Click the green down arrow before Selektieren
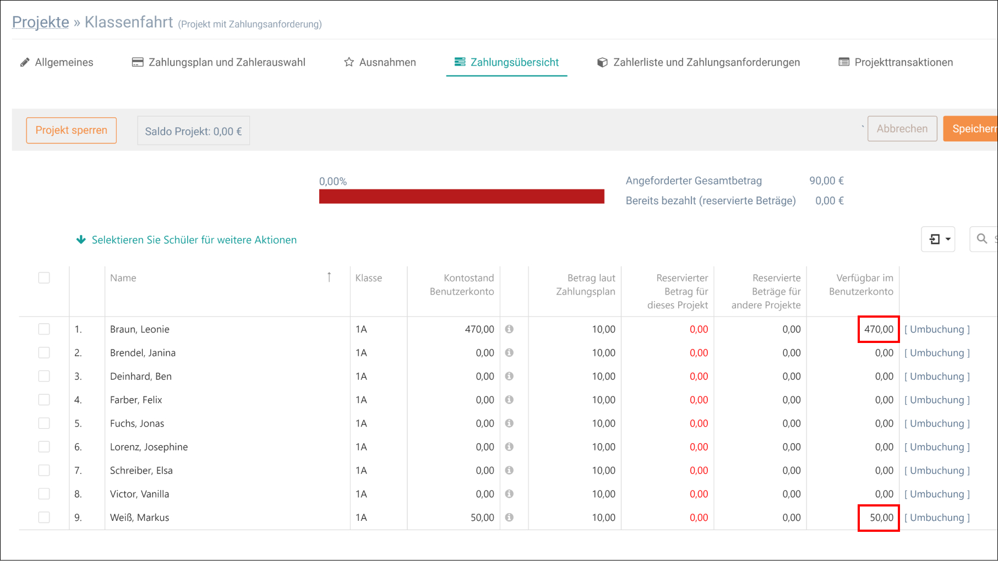998x561 pixels. point(81,239)
